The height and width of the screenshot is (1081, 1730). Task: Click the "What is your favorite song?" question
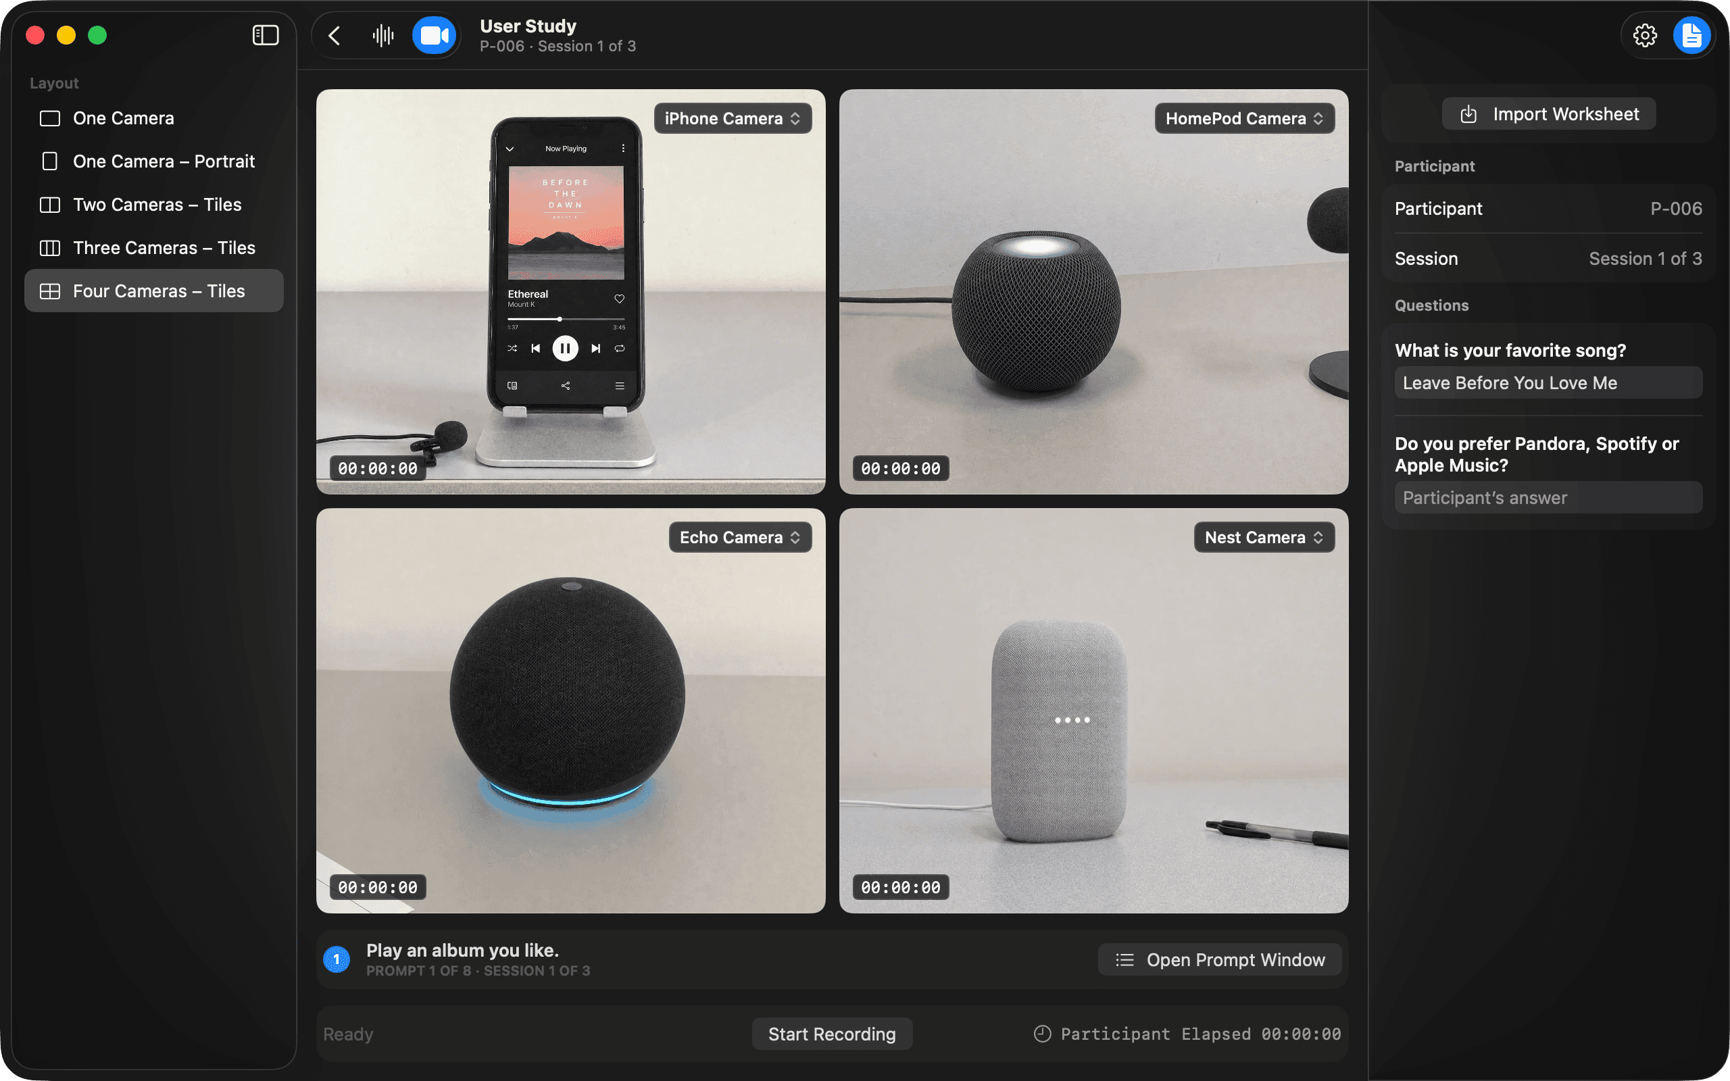coord(1510,351)
